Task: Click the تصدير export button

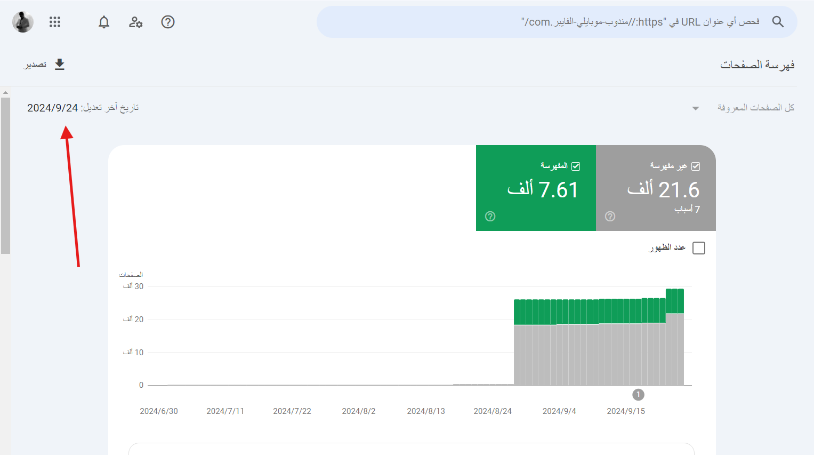Action: pos(45,65)
